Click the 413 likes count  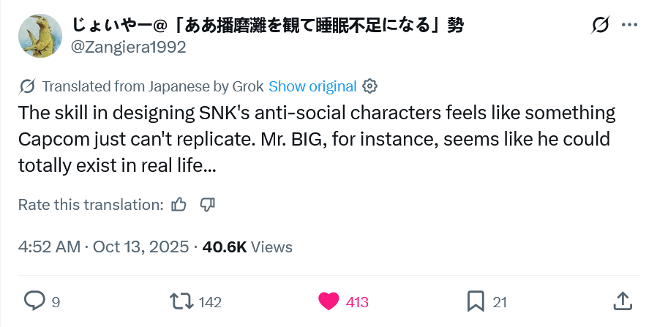click(357, 302)
